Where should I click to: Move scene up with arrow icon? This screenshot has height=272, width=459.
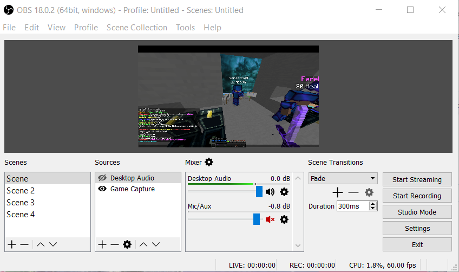click(x=41, y=244)
